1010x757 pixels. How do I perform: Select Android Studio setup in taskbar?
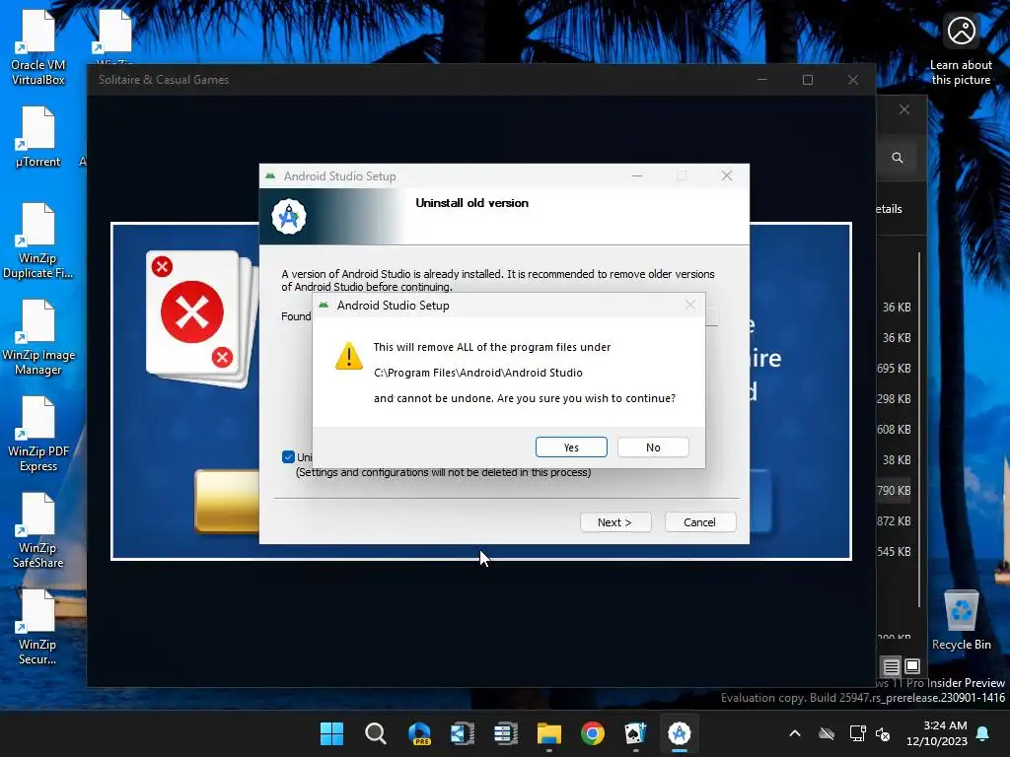coord(679,733)
